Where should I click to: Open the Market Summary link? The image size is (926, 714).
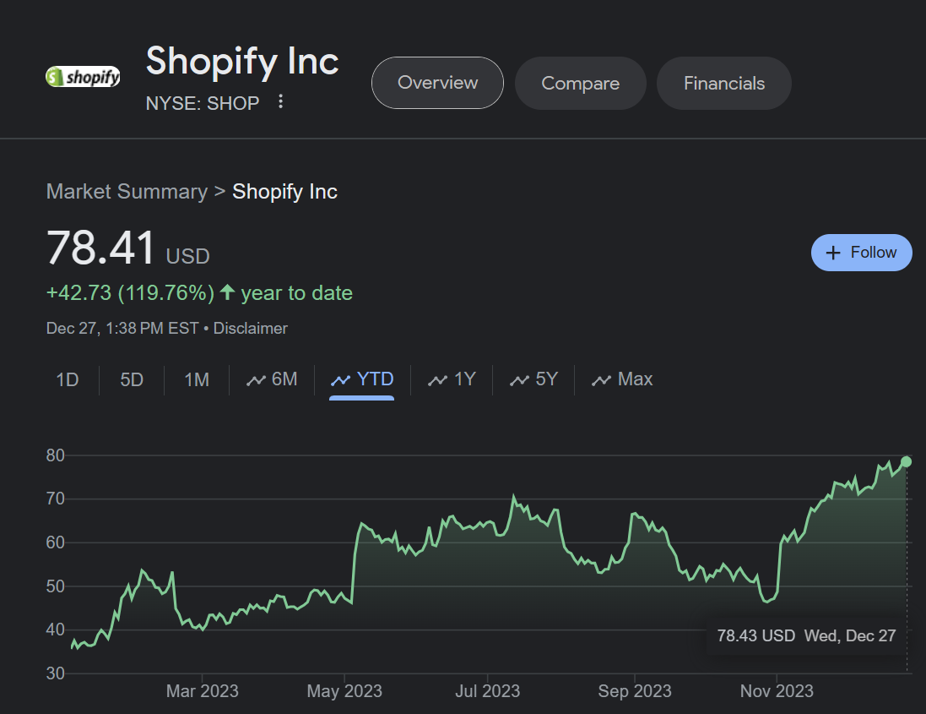tap(127, 192)
